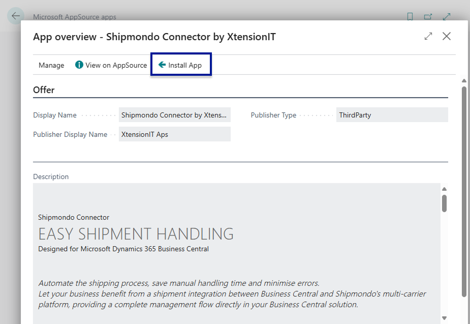
Task: Click the dialog's outer scrollbar up arrow
Action: point(463,81)
